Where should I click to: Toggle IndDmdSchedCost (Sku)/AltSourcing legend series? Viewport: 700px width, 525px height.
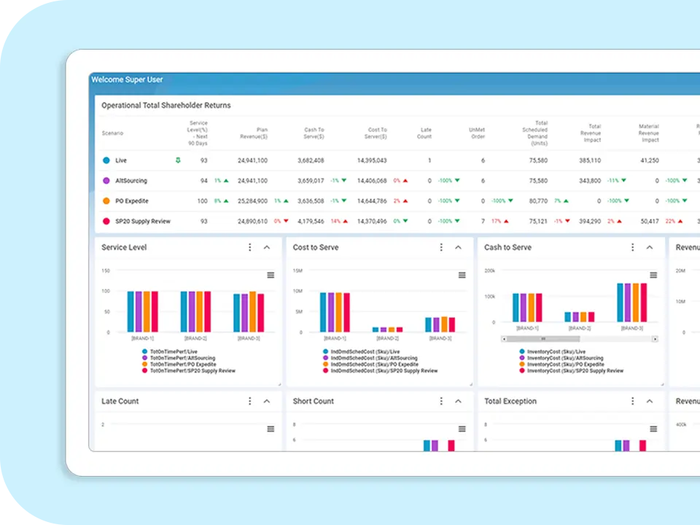tap(373, 358)
